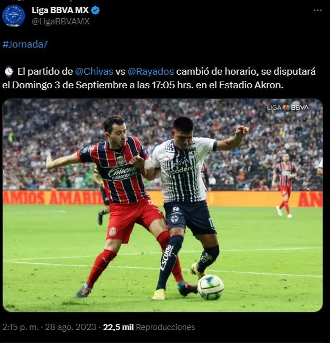Click the Chivas crest on red shorts
The width and height of the screenshot is (330, 343).
point(112,231)
